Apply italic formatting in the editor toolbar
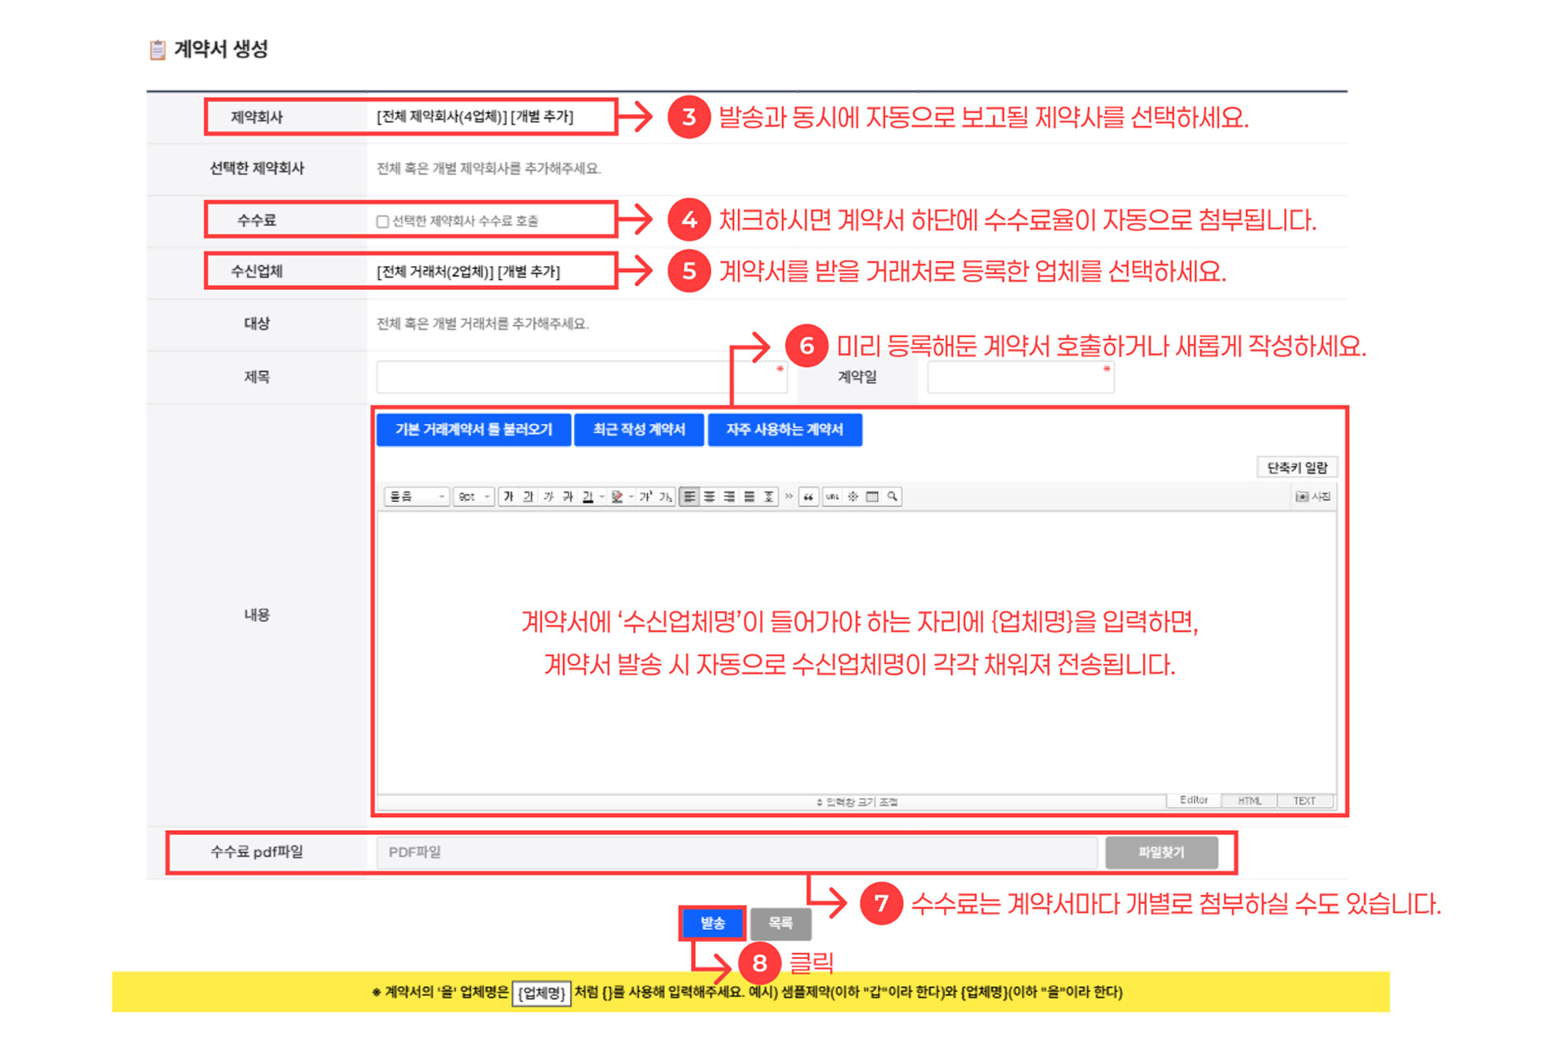1555x1048 pixels. [548, 496]
